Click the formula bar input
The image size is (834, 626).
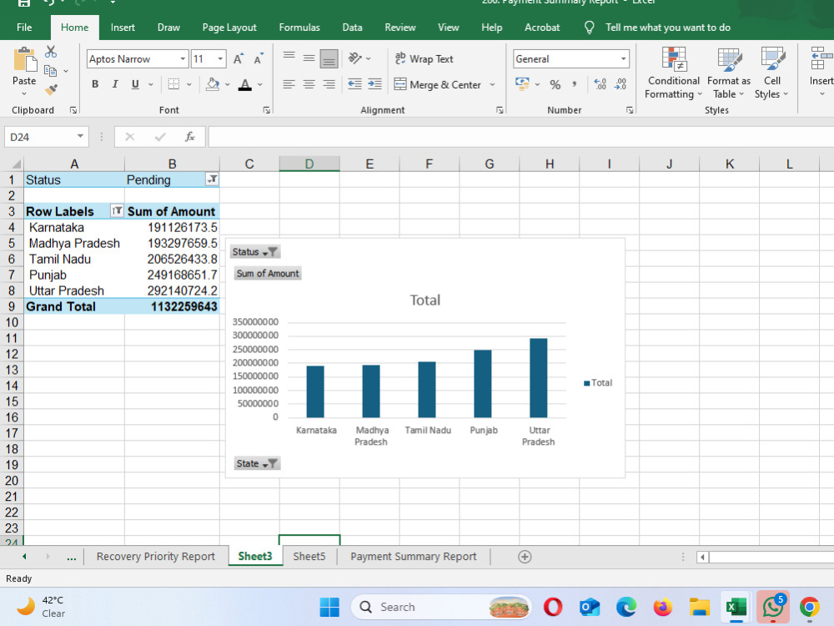(x=521, y=137)
